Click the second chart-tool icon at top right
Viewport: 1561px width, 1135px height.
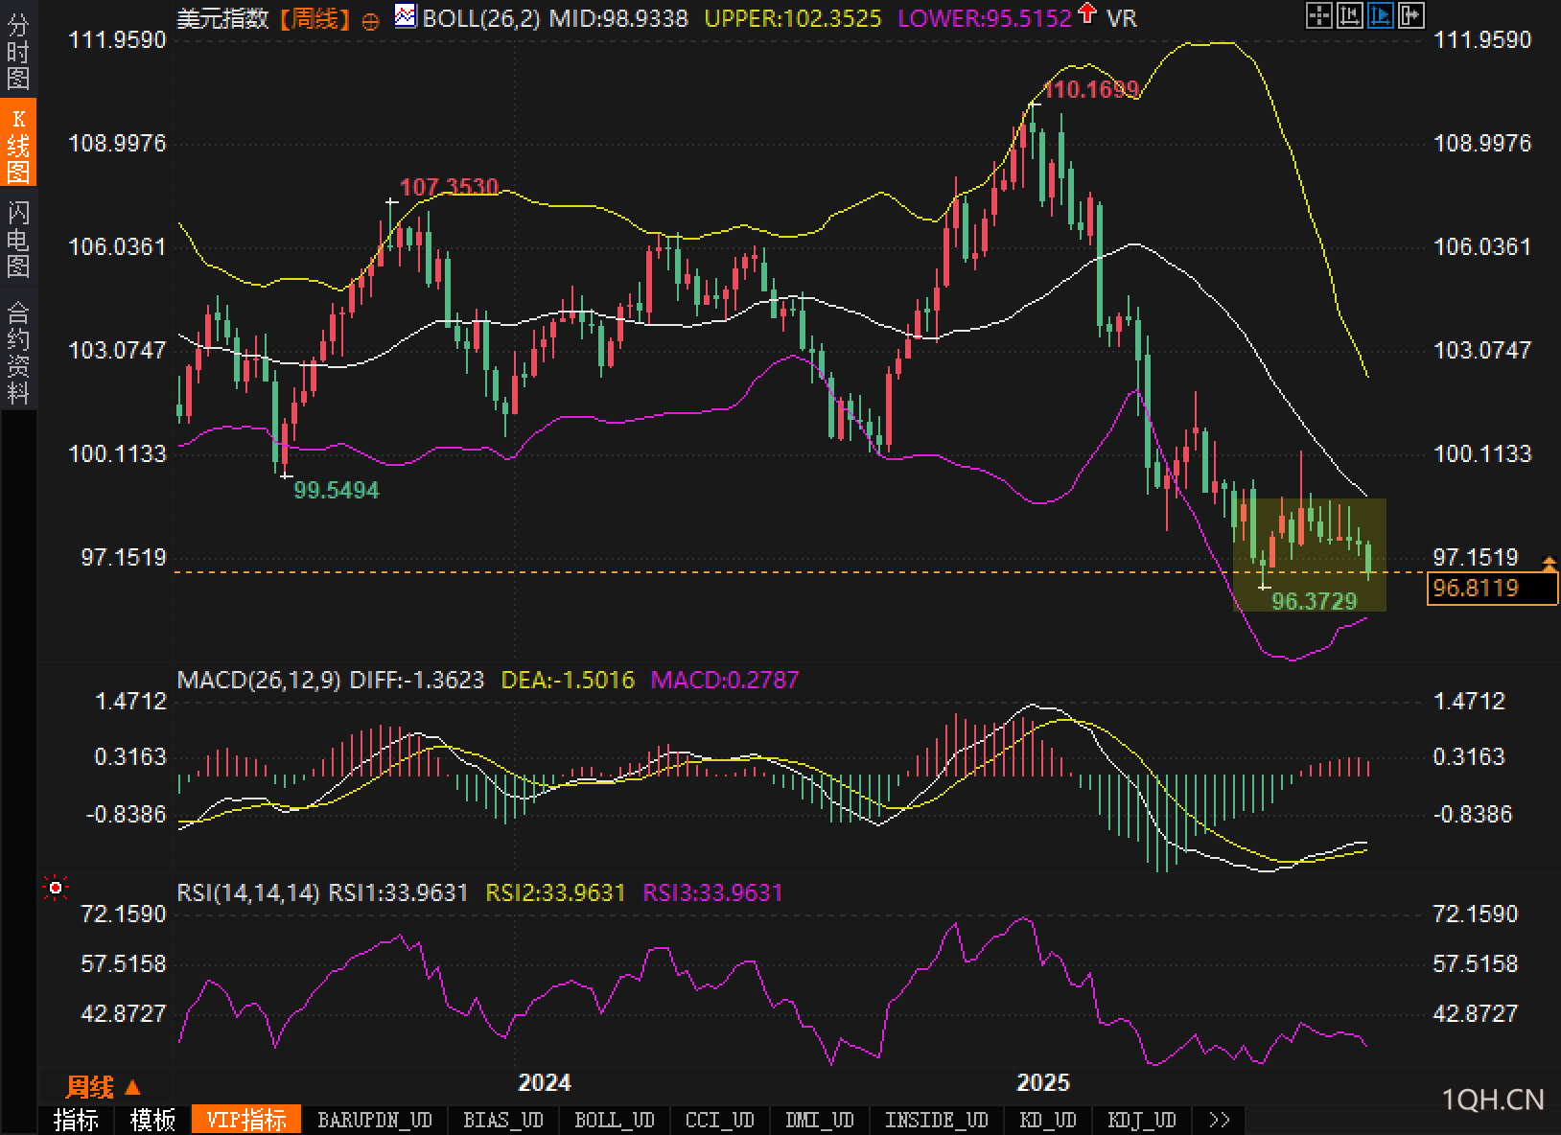1350,15
